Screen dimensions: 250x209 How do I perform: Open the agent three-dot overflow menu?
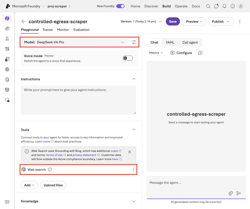(240, 21)
